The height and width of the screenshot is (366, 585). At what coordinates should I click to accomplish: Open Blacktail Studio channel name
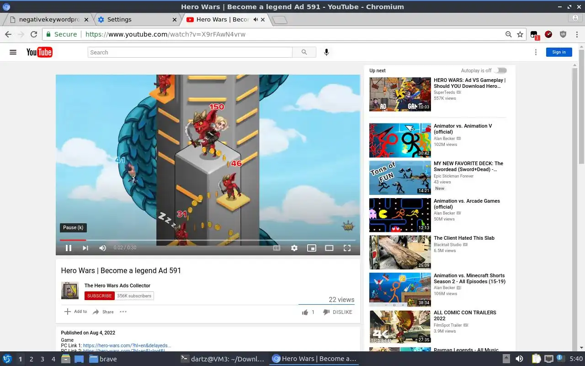pos(447,245)
